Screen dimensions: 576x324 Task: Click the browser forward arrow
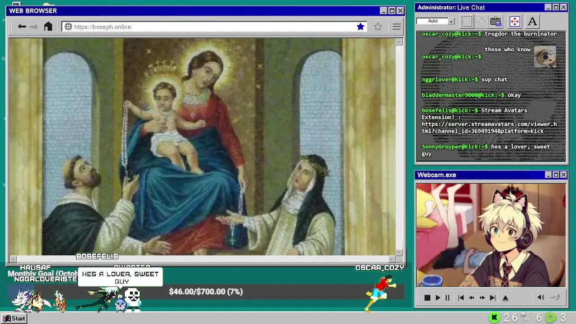[x=34, y=27]
